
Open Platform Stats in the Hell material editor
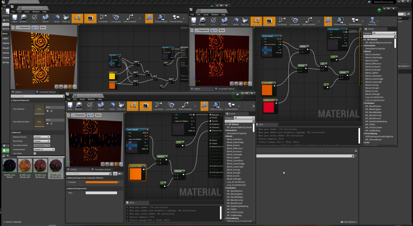point(161,19)
